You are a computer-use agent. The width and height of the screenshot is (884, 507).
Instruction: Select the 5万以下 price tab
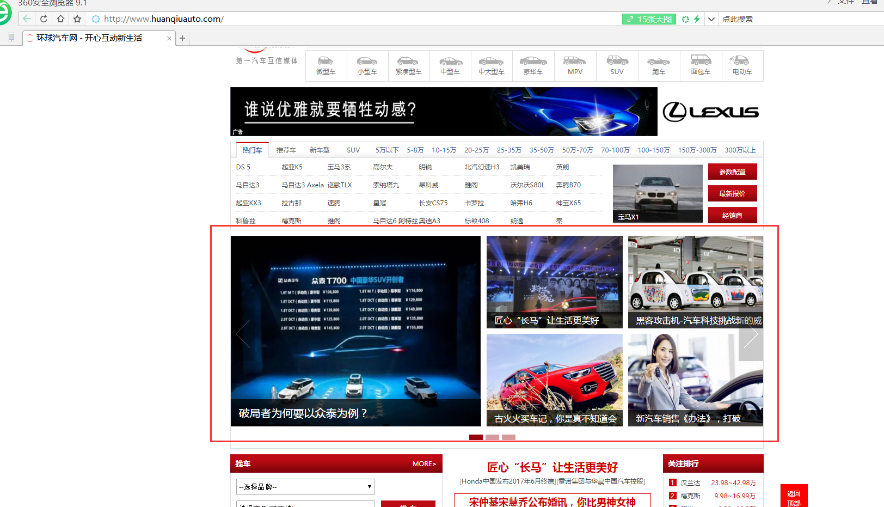click(387, 150)
